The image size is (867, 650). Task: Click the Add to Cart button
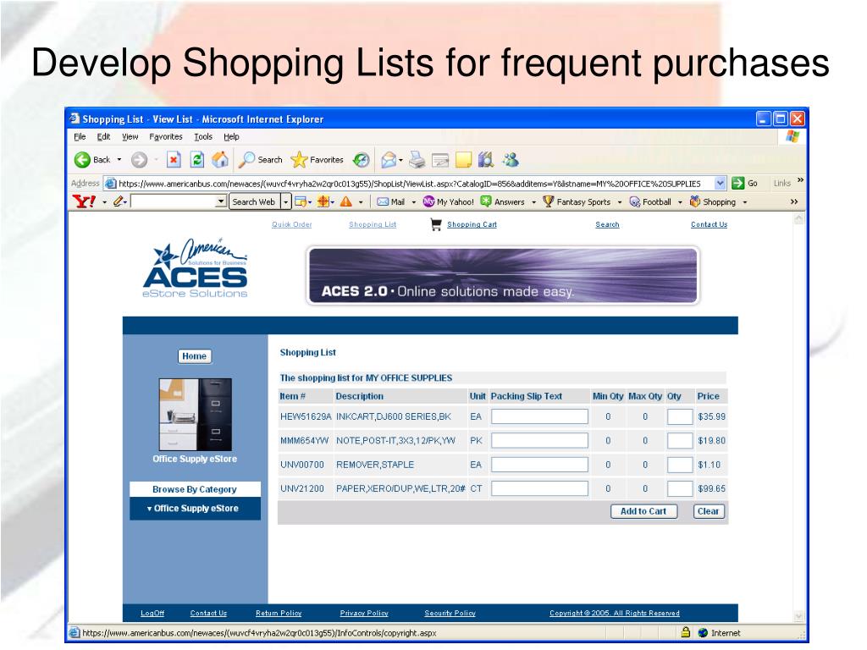(x=643, y=511)
